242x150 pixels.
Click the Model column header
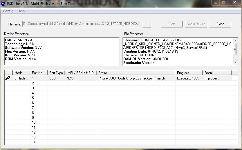[21, 73]
